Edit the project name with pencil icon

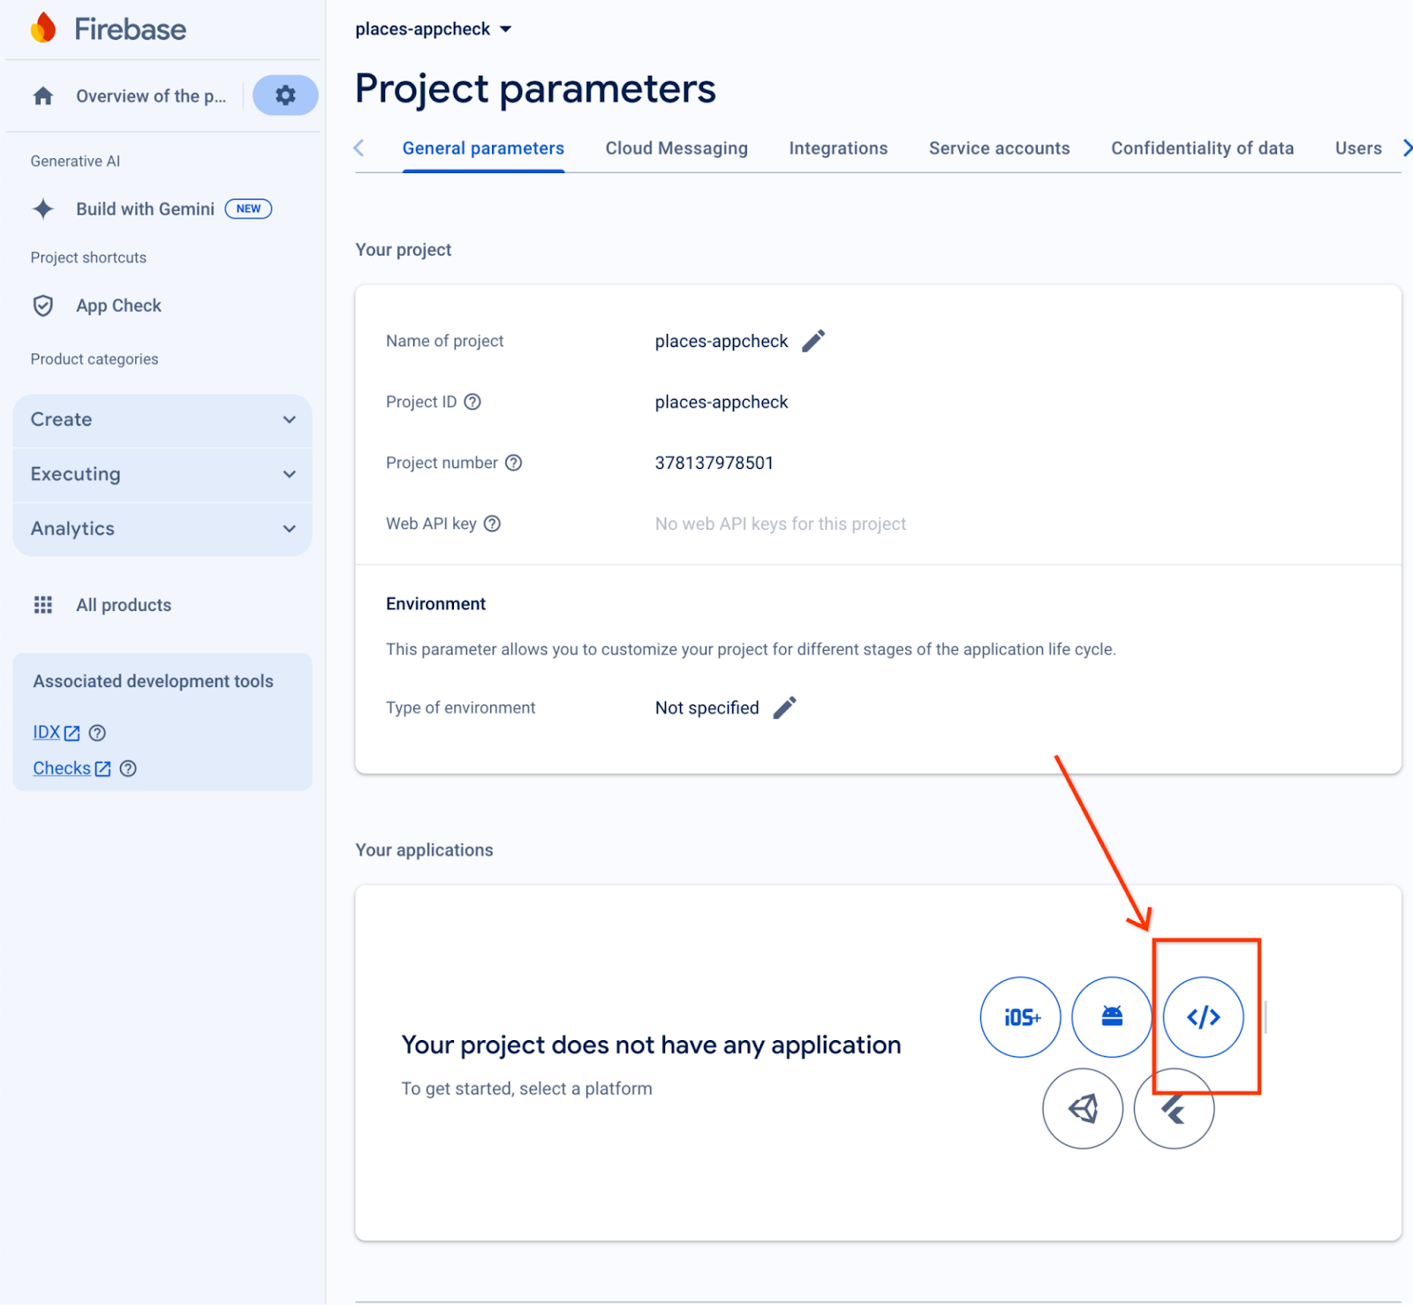813,341
